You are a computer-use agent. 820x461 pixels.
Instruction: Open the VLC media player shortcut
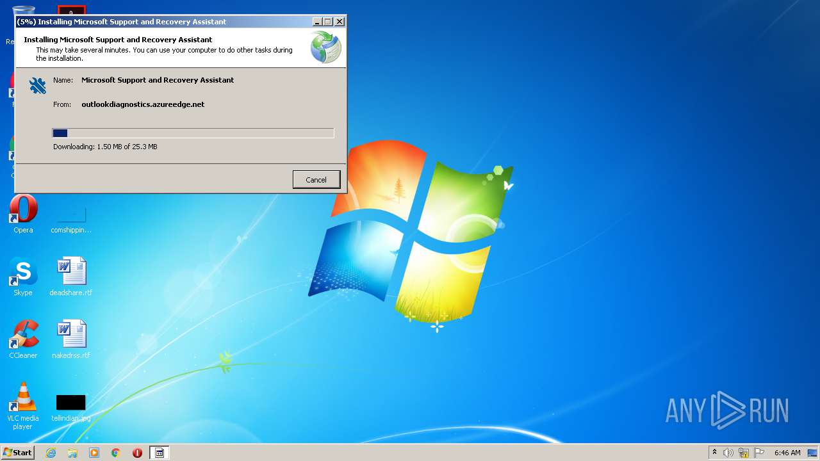coord(23,406)
